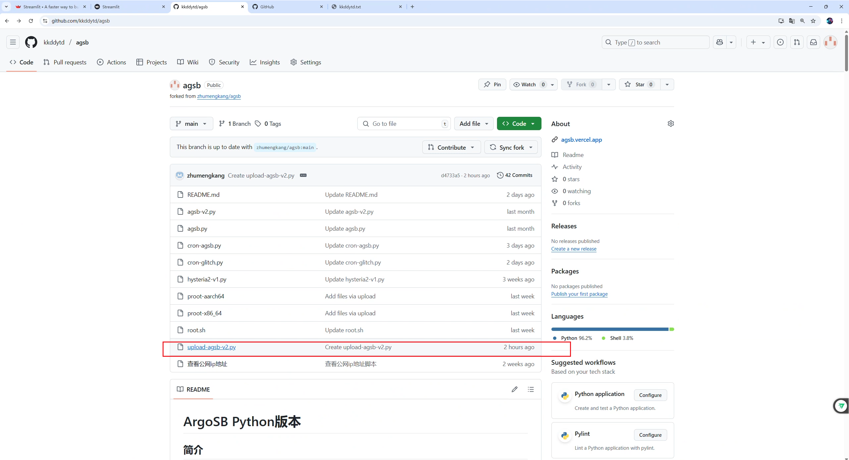The image size is (849, 460).
Task: Open a new browser tab
Action: click(x=412, y=7)
